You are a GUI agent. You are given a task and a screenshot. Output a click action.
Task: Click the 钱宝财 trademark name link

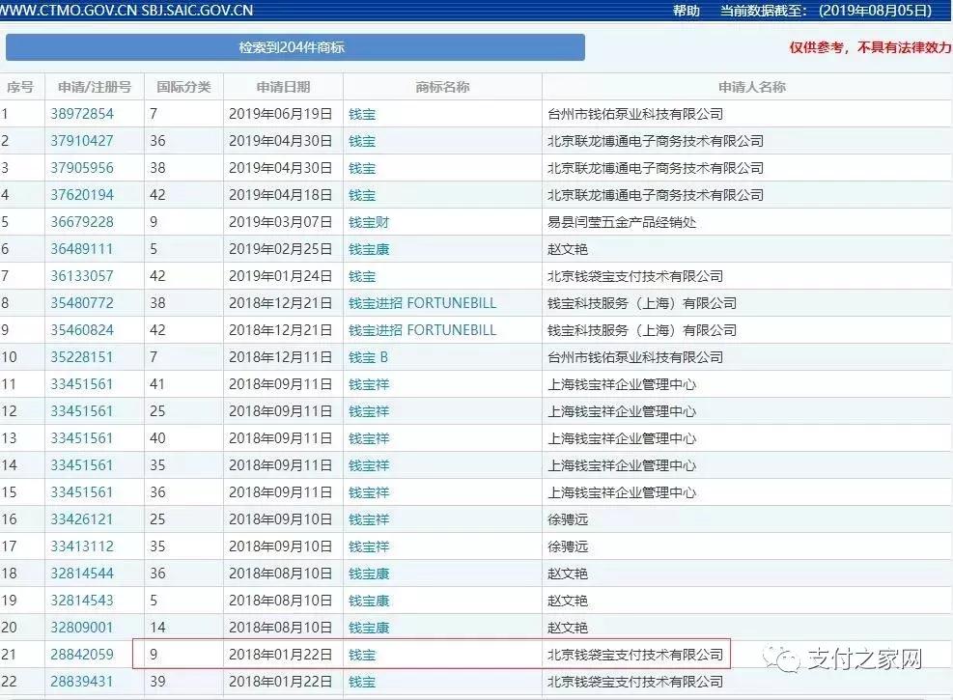(369, 222)
